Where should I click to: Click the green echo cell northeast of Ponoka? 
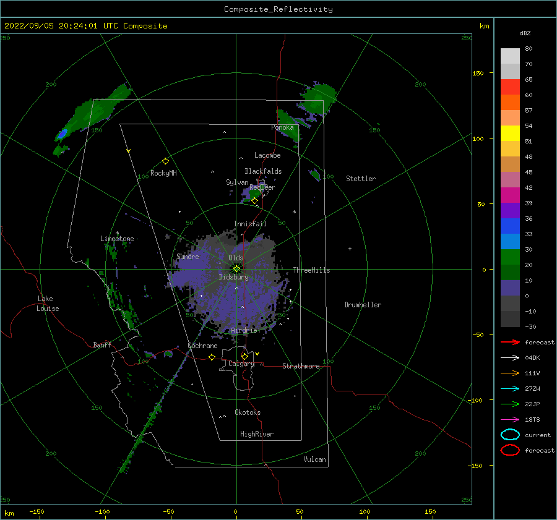coord(318,98)
